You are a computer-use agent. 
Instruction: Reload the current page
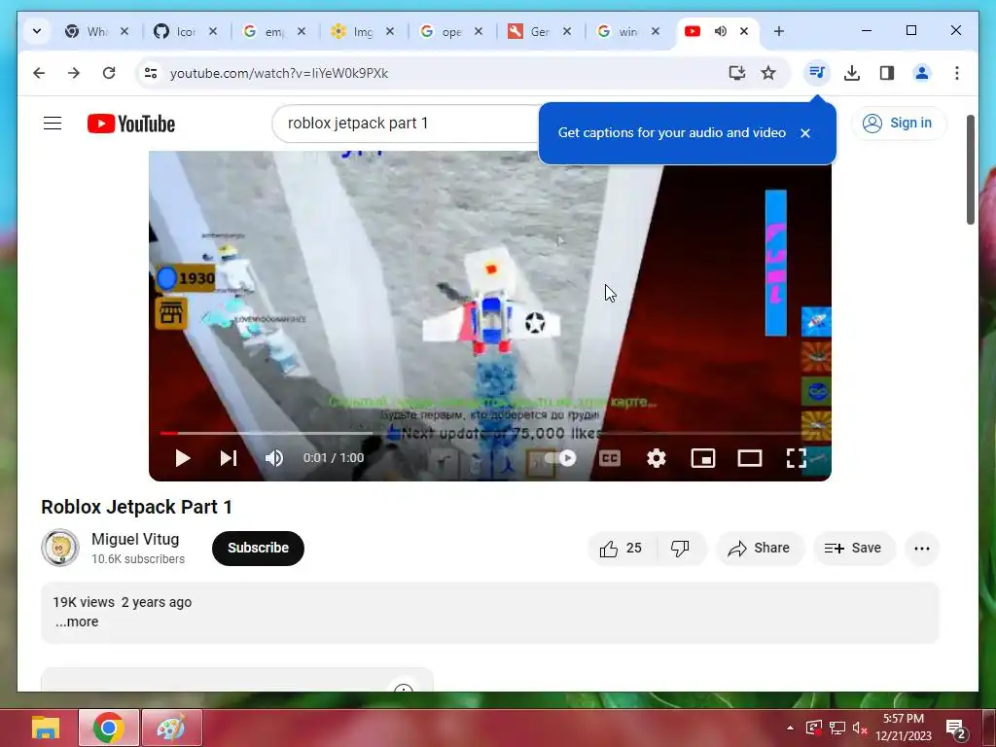[x=109, y=73]
